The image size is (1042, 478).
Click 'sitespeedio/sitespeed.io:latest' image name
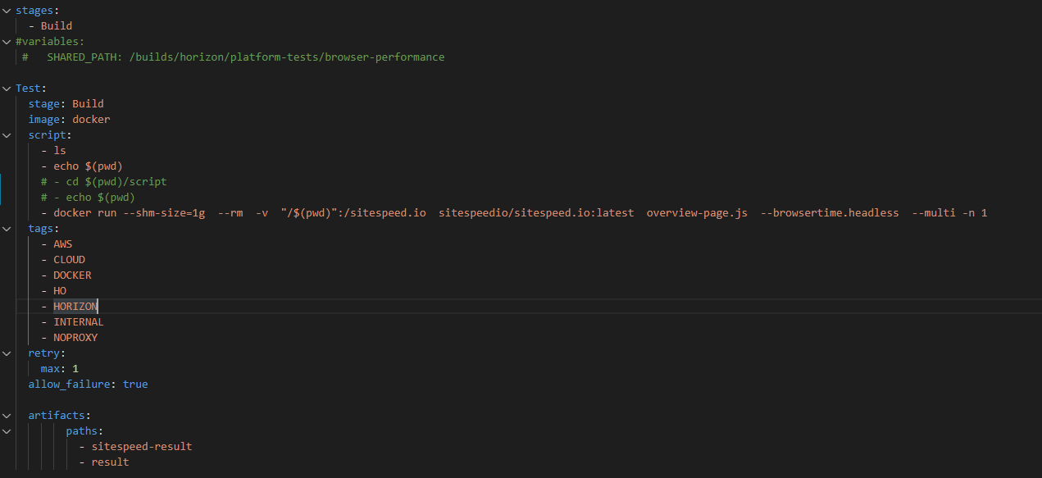coord(536,213)
